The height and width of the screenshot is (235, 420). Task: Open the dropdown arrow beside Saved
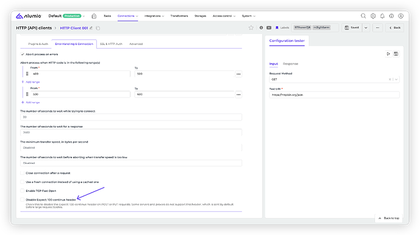point(366,28)
